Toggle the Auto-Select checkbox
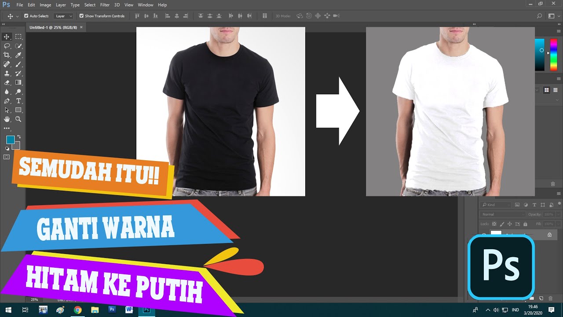563x317 pixels. click(x=26, y=16)
